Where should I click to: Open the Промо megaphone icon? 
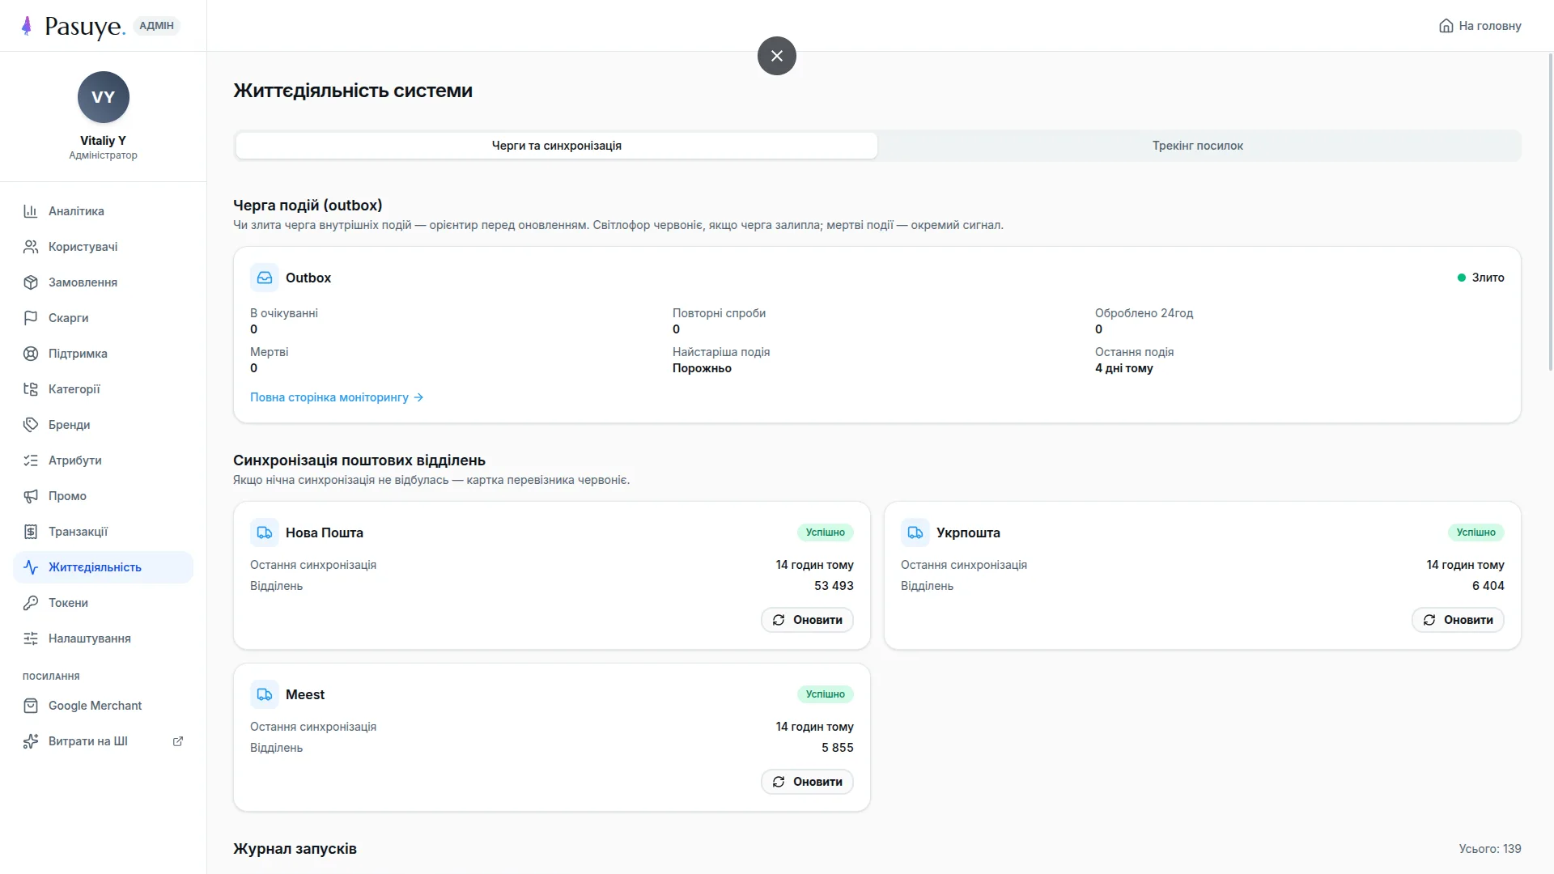point(31,496)
